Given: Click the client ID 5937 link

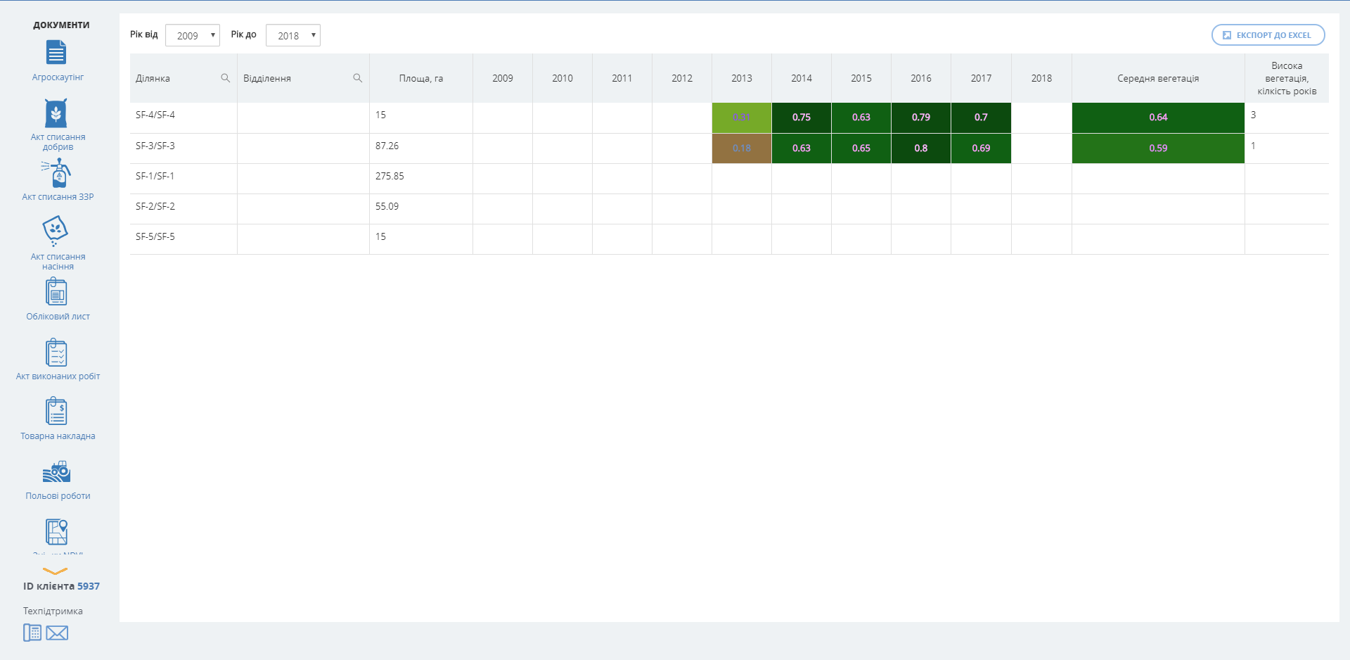Looking at the screenshot, I should [88, 586].
